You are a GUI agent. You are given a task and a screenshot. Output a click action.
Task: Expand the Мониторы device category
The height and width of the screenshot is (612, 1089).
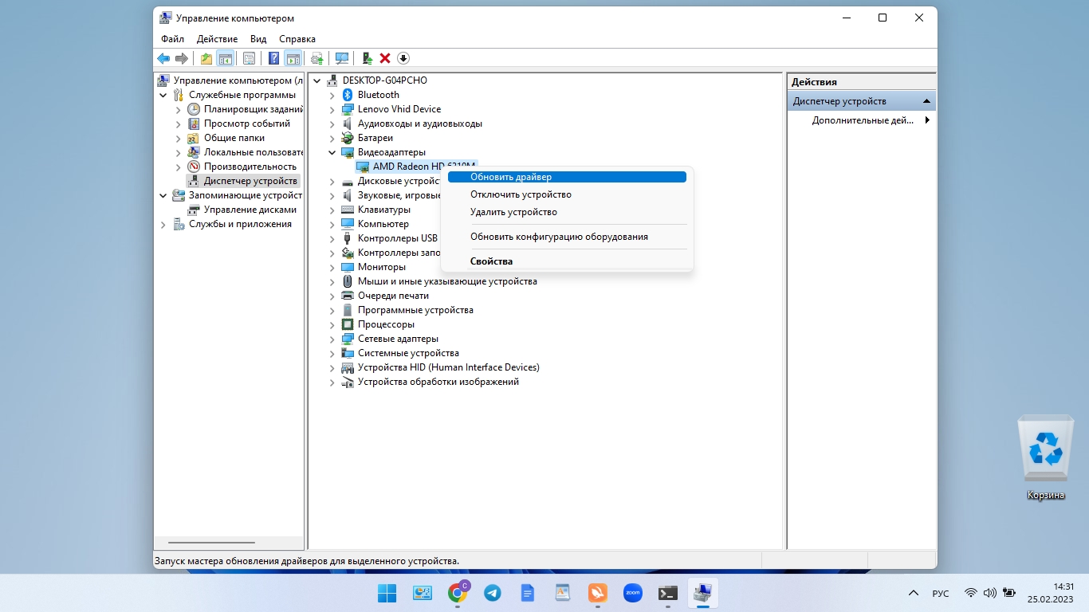click(332, 267)
